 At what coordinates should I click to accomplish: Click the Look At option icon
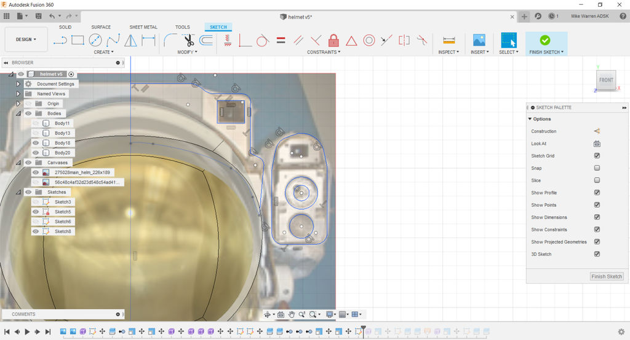[x=597, y=144]
